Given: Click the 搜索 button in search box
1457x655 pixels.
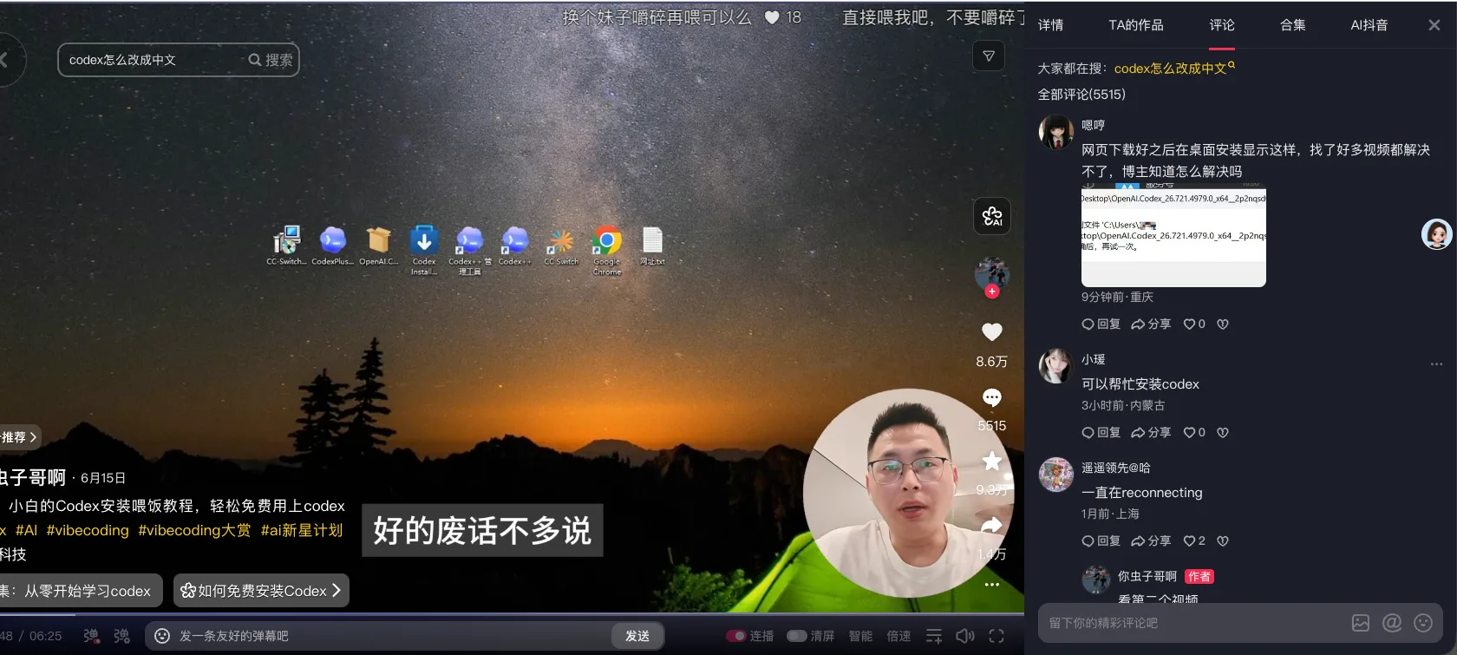Looking at the screenshot, I should (x=271, y=60).
